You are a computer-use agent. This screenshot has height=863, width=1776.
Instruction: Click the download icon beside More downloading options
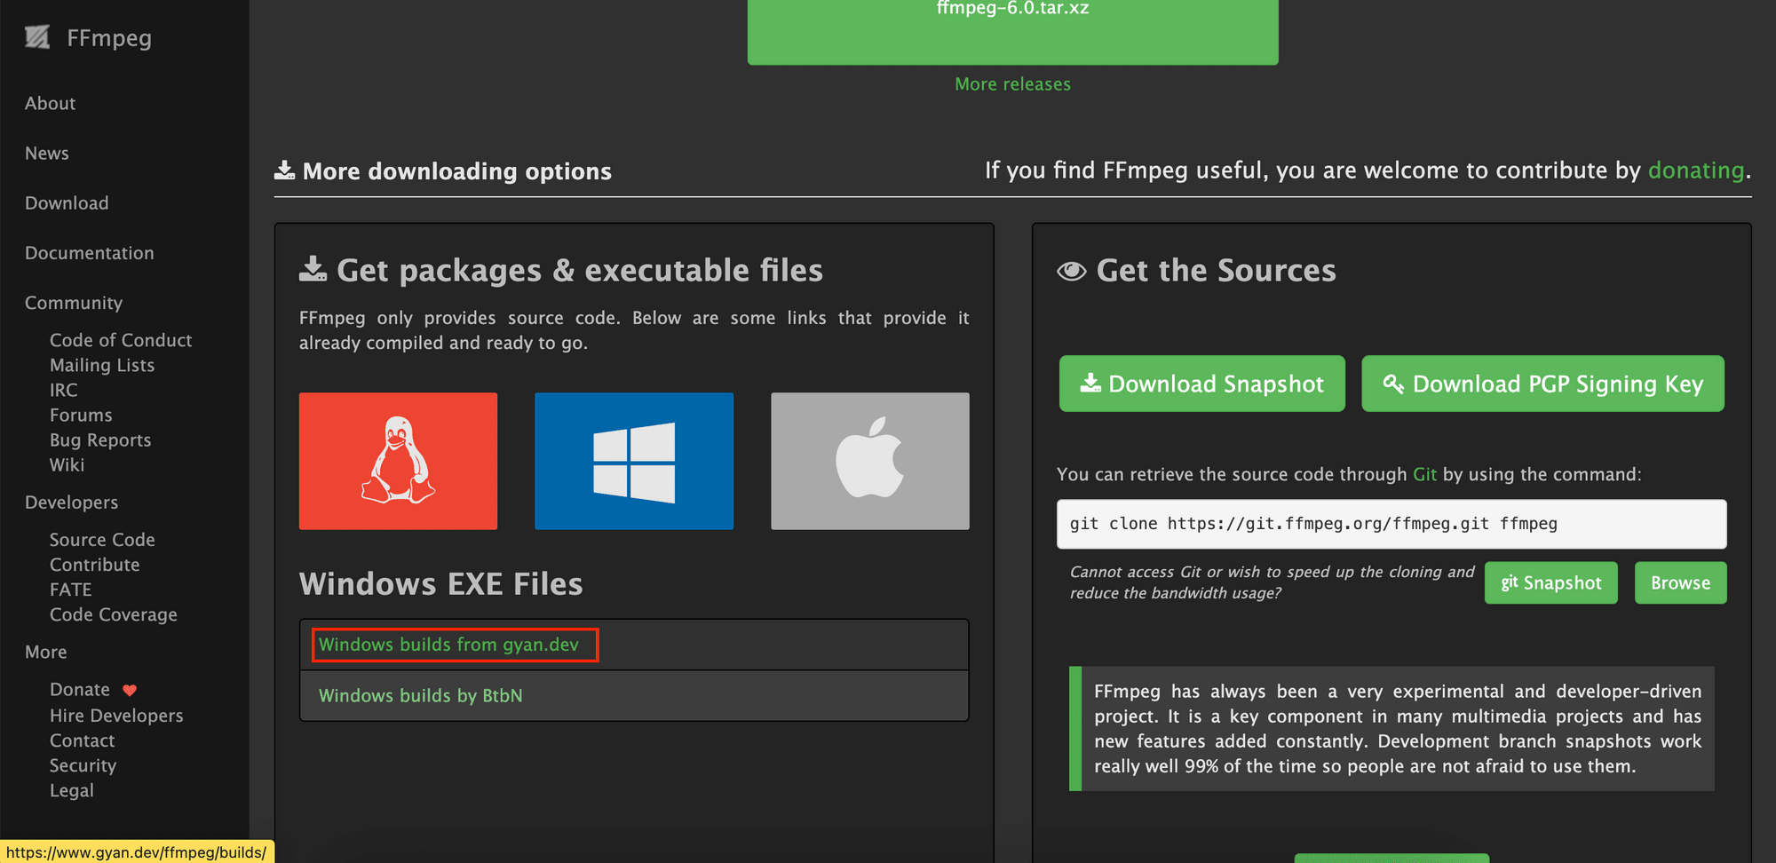coord(284,169)
